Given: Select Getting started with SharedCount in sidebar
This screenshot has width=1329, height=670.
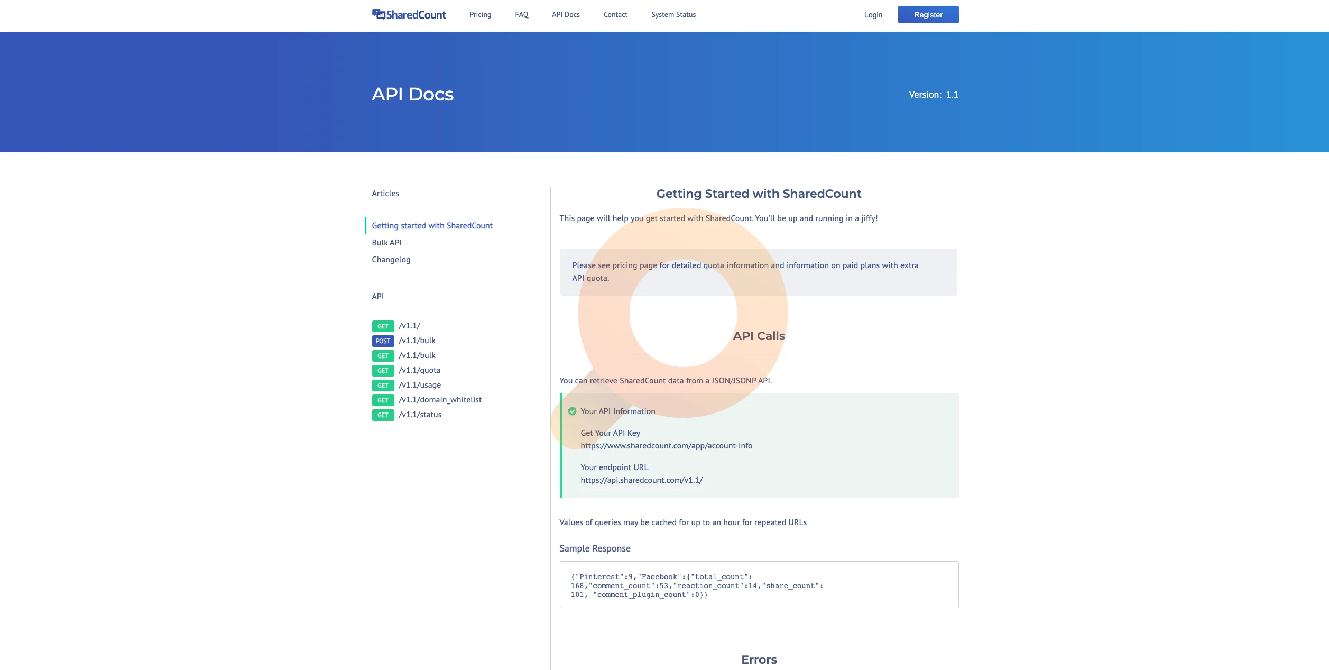Looking at the screenshot, I should 432,225.
